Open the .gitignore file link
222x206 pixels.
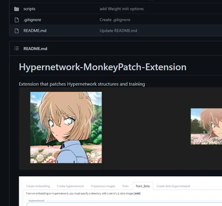click(32, 20)
